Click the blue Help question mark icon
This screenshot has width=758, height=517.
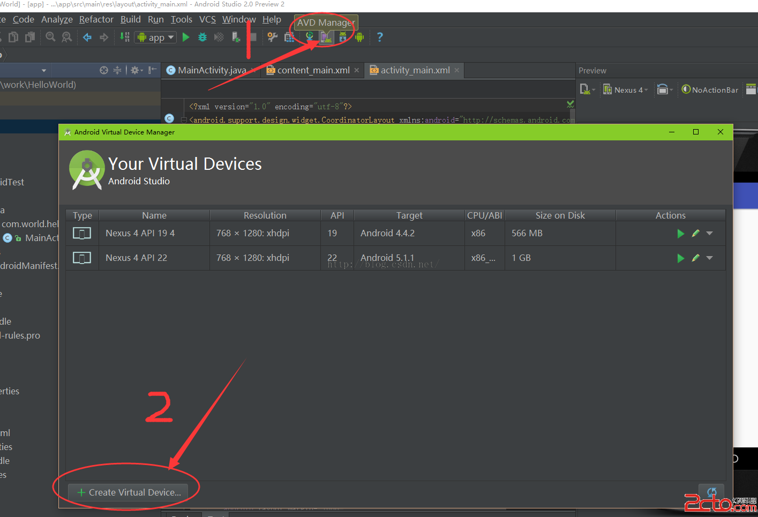[x=380, y=37]
